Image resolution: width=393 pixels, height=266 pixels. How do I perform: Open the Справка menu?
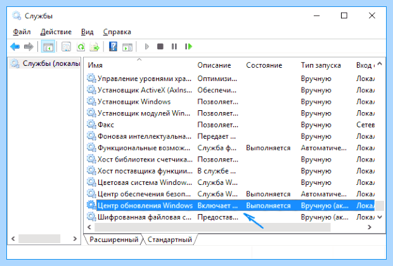click(x=117, y=32)
